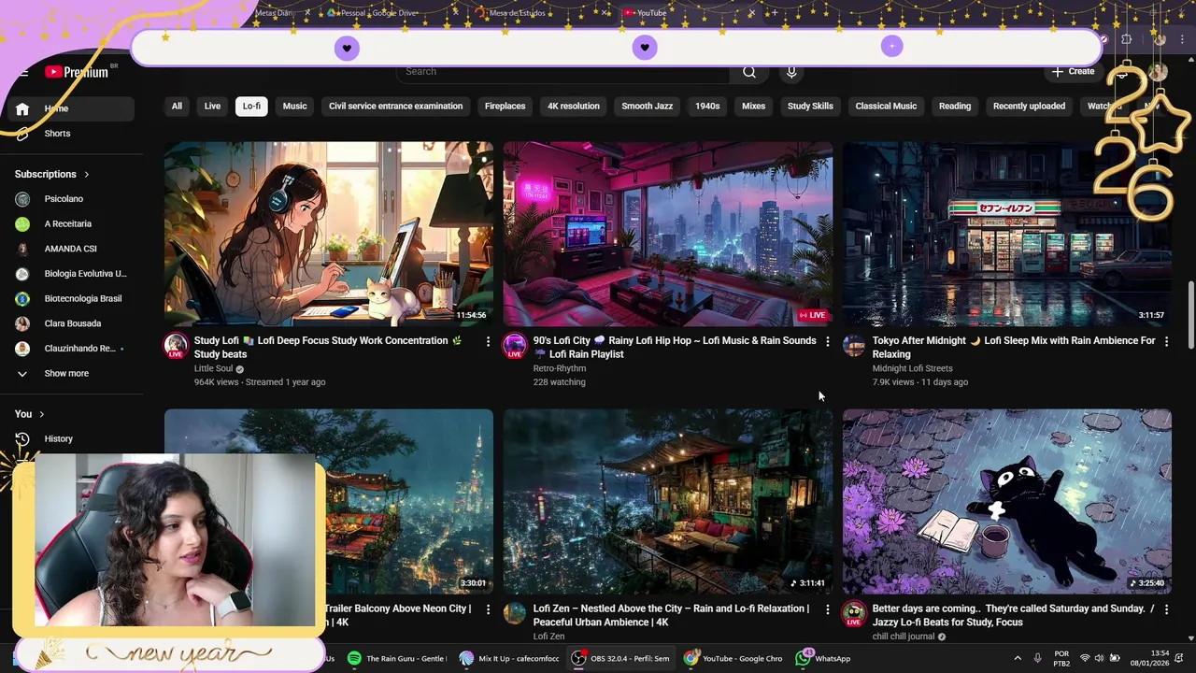This screenshot has width=1196, height=673.
Task: Show hidden system tray icons
Action: point(1018,658)
